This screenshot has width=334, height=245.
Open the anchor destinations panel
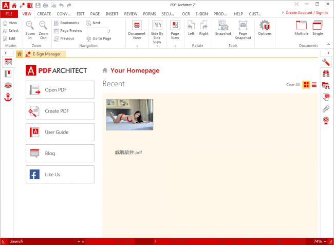click(x=8, y=97)
